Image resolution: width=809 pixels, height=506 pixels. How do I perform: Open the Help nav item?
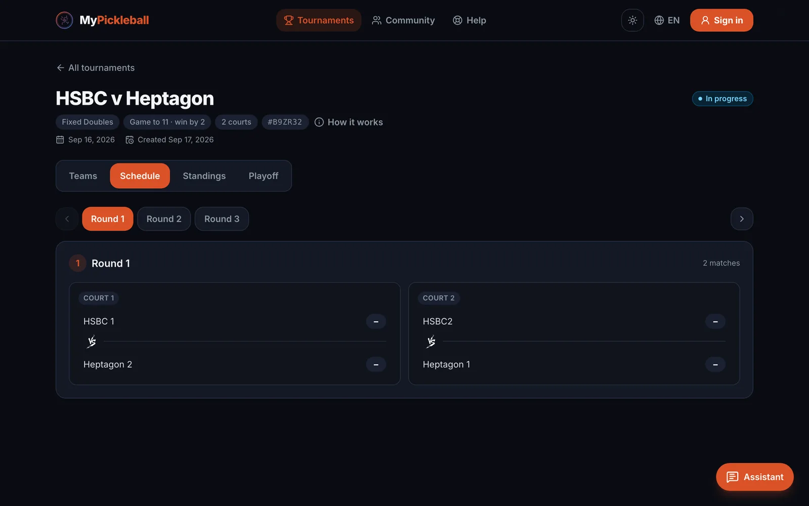pyautogui.click(x=469, y=20)
